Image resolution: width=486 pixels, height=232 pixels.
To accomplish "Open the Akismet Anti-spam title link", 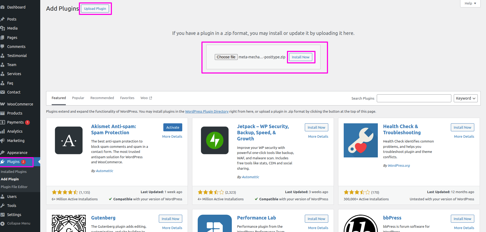I will pos(114,129).
